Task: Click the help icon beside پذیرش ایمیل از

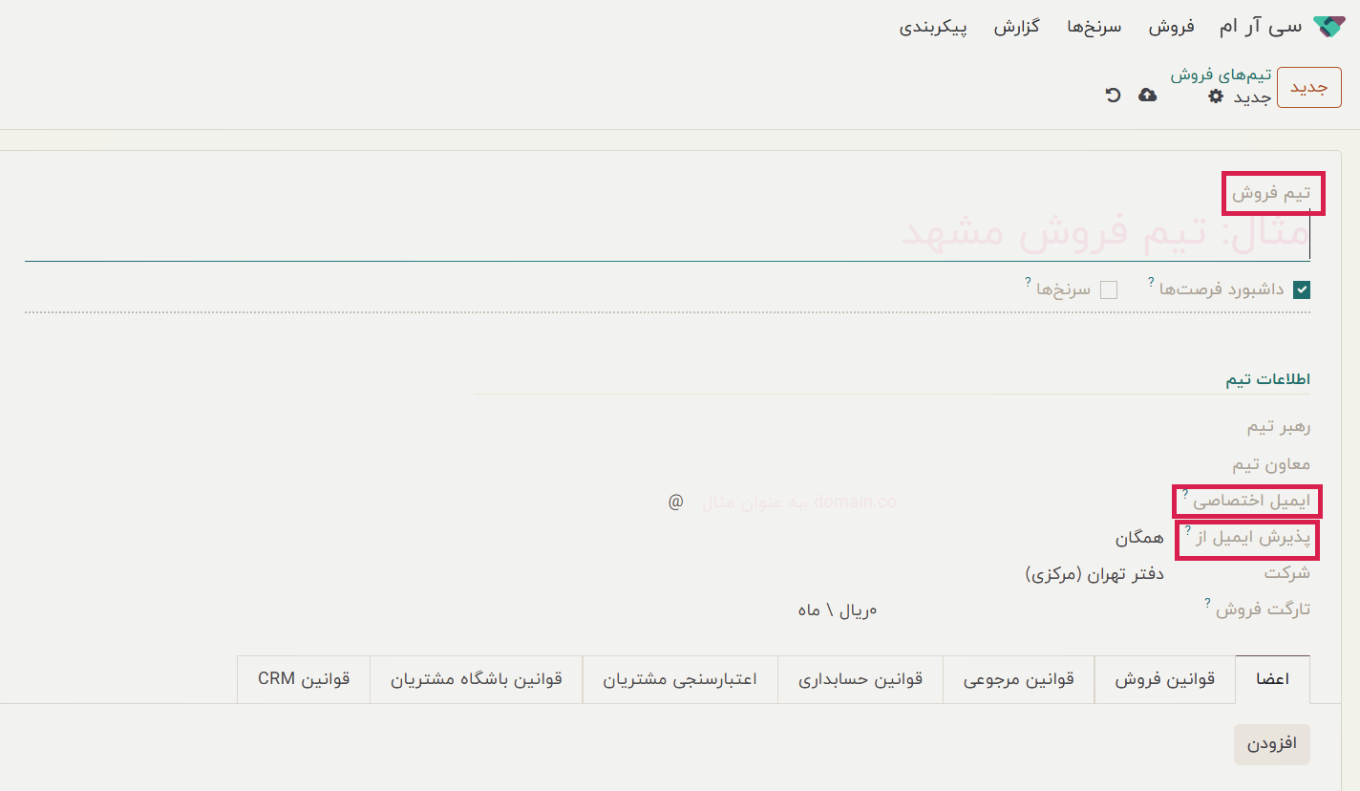Action: tap(1187, 531)
